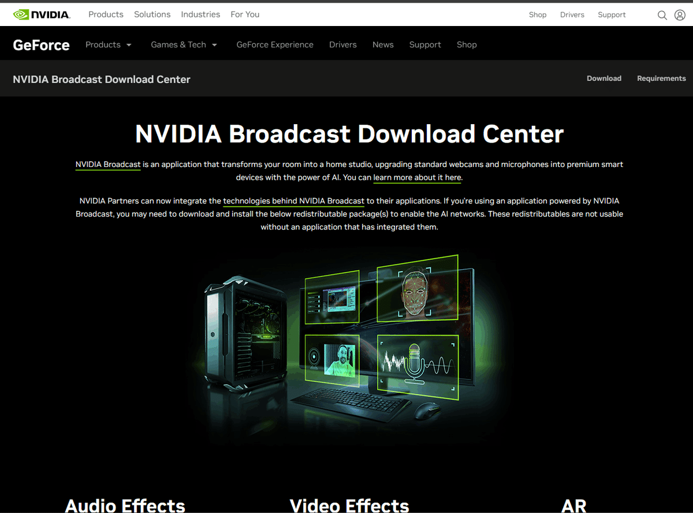Follow the NVIDIA Broadcast link in paragraph
Screen dimensions: 693x513
(108, 165)
